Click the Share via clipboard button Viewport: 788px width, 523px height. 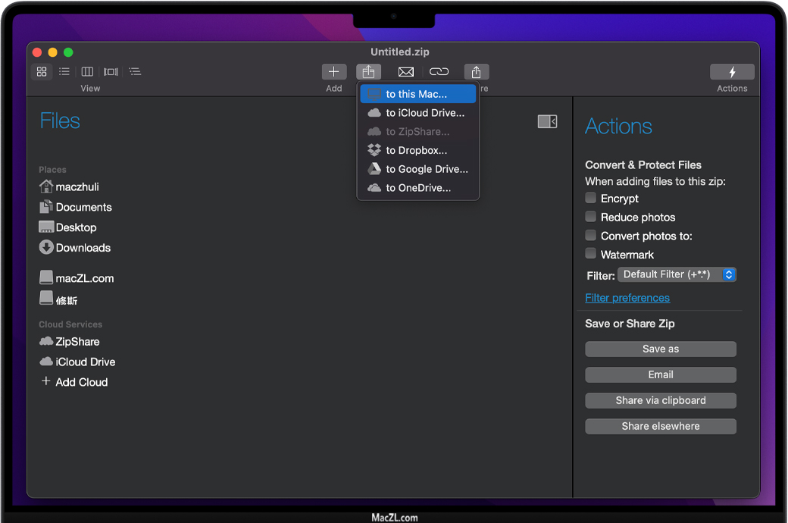click(x=661, y=400)
